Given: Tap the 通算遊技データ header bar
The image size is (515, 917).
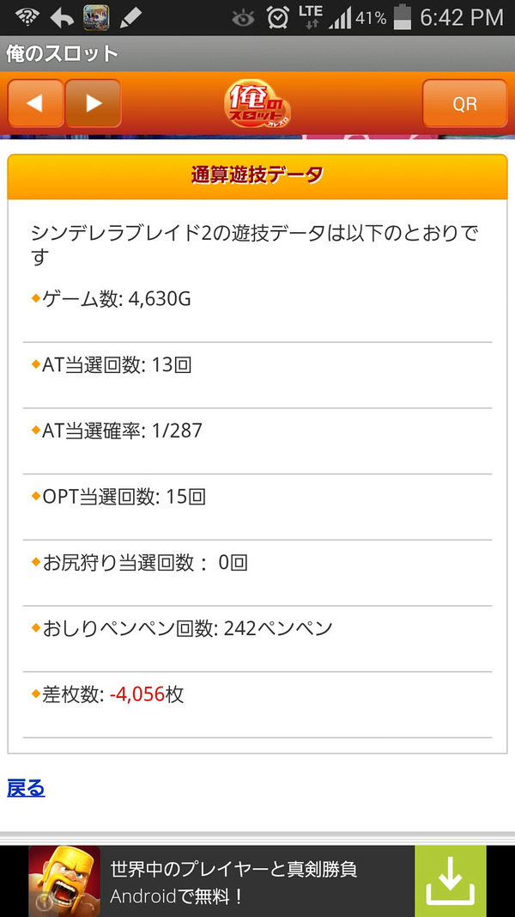Looking at the screenshot, I should point(257,177).
